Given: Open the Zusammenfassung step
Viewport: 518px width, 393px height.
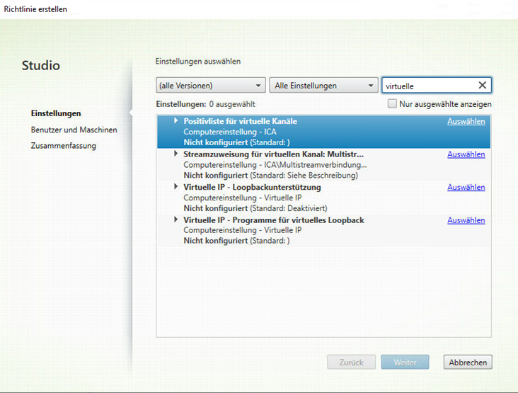Looking at the screenshot, I should point(63,146).
